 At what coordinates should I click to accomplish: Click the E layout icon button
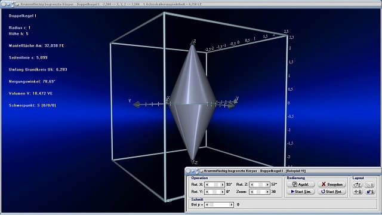coord(358,185)
